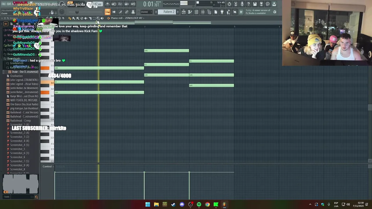This screenshot has width=372, height=209.
Task: Open Spotify from the taskbar
Action: pyautogui.click(x=199, y=204)
